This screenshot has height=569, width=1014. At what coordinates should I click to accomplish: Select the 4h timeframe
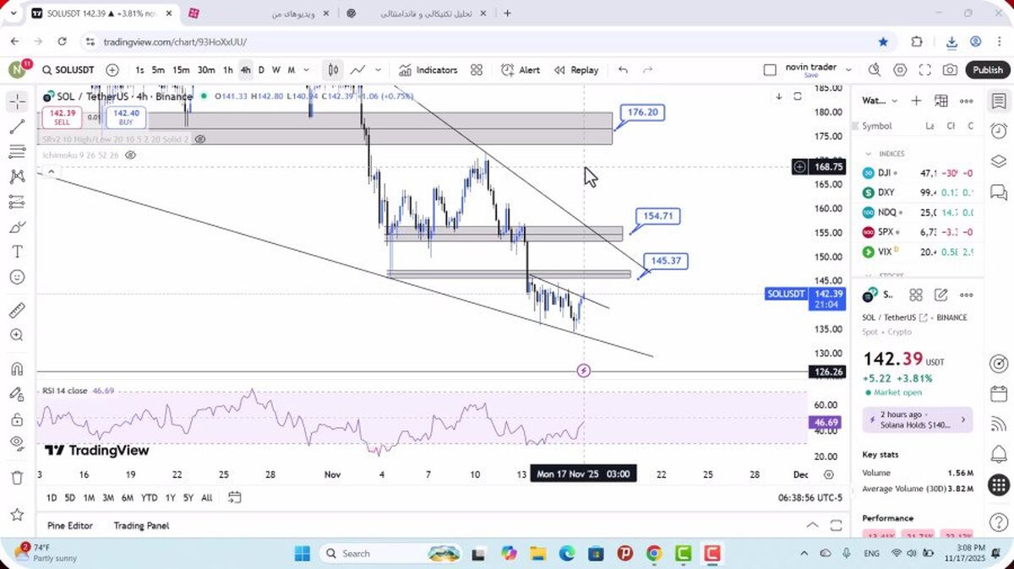tap(245, 70)
